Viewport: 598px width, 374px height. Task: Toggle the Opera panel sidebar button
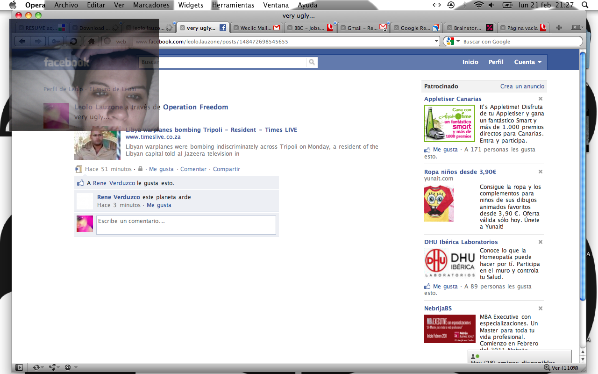pos(19,367)
